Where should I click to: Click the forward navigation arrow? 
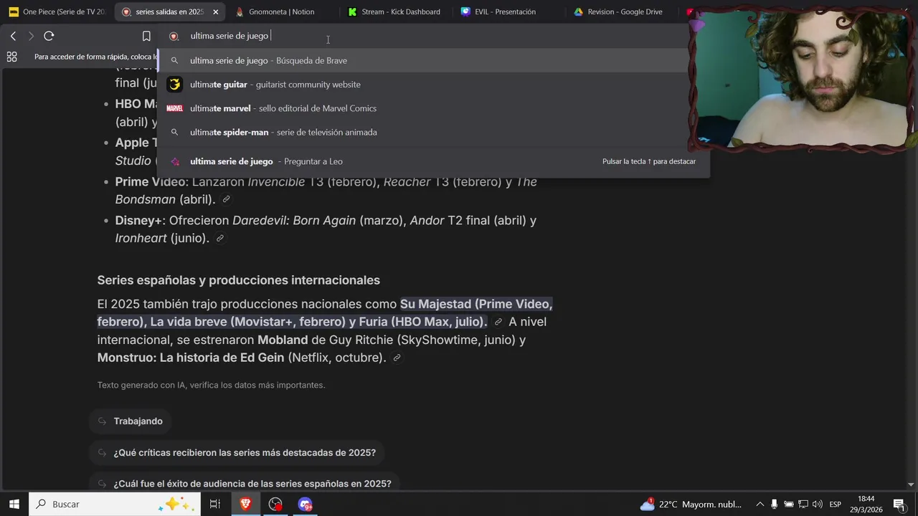coord(31,36)
